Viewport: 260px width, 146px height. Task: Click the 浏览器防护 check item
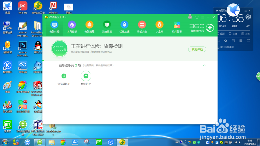point(64,79)
